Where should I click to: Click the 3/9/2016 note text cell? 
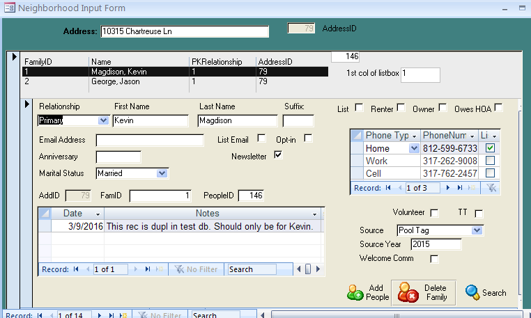coord(213,226)
